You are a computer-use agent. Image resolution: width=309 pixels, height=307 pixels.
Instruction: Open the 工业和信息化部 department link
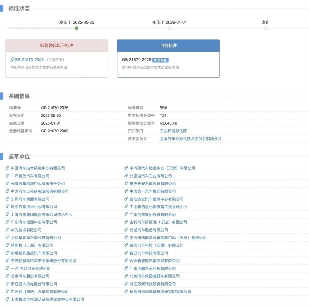coord(173,131)
